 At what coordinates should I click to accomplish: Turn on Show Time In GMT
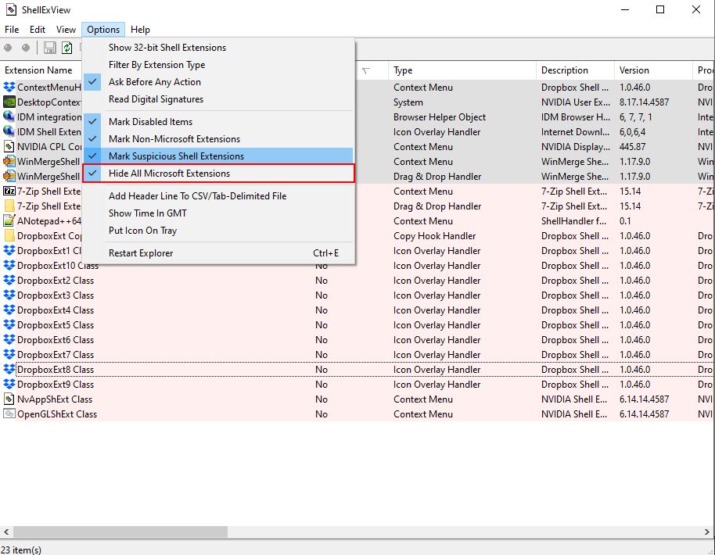218,213
